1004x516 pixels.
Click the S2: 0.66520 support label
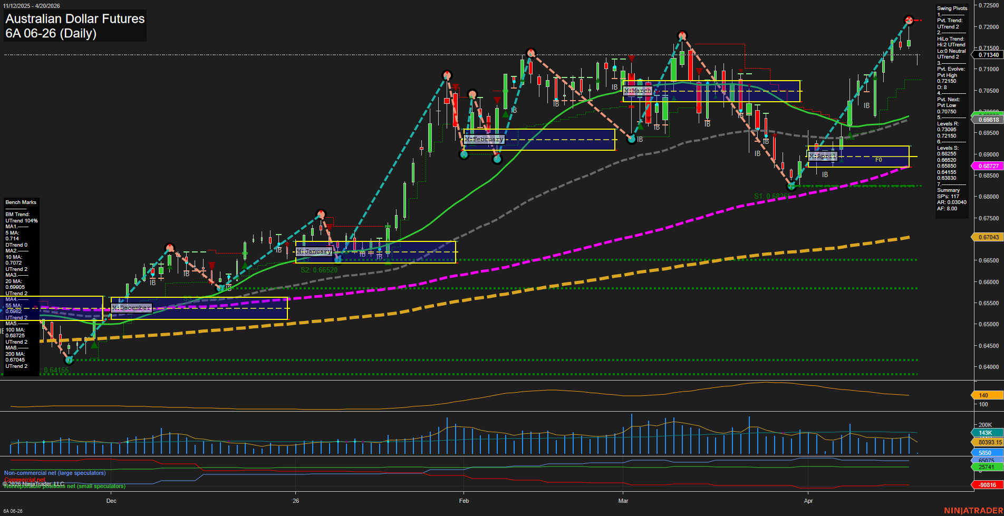pos(318,269)
